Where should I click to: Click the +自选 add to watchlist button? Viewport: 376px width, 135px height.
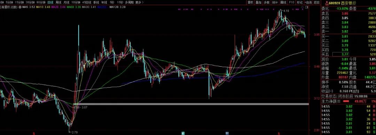tap(308, 2)
